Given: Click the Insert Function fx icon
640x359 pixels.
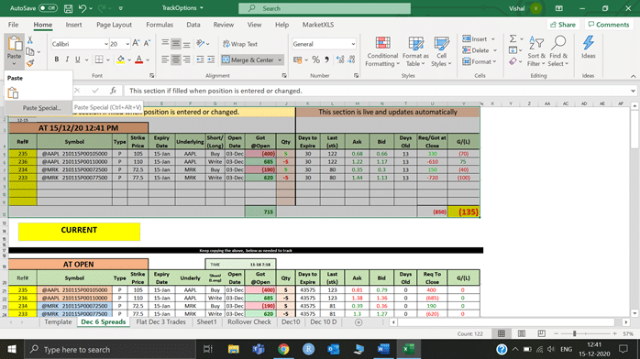Looking at the screenshot, I should click(x=113, y=91).
